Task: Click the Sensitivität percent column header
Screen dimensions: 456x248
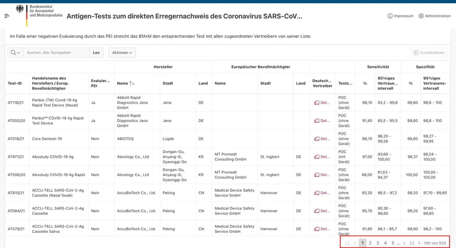Action: pos(365,83)
